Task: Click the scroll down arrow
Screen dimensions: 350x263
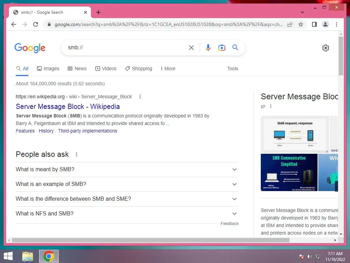Action: [341, 234]
